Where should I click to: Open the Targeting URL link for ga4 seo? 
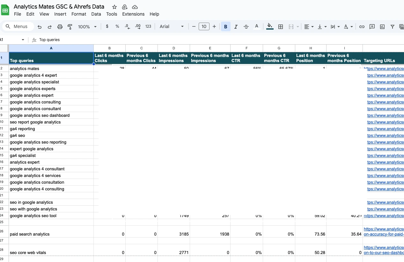click(386, 136)
